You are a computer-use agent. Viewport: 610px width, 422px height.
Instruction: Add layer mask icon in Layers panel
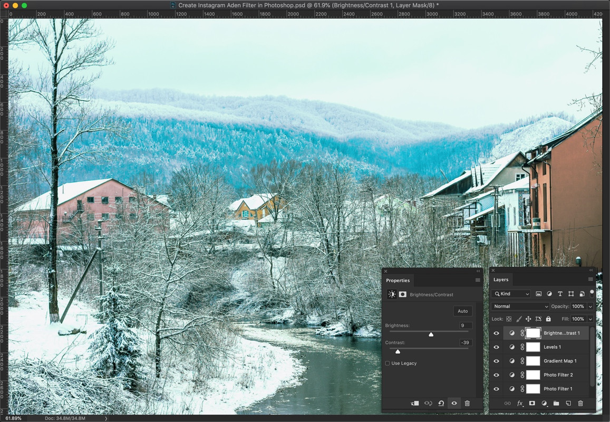pyautogui.click(x=532, y=404)
